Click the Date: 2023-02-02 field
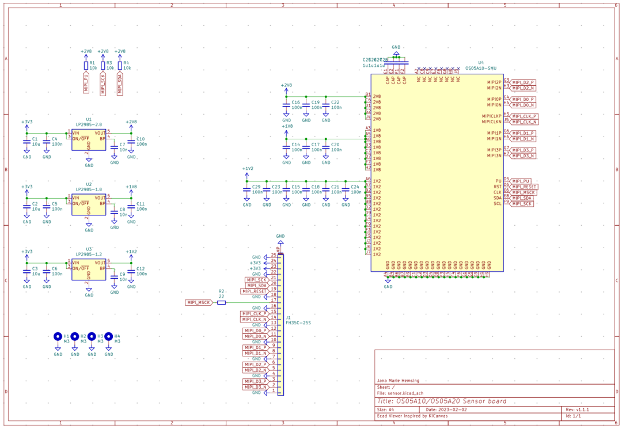622x429 pixels. click(x=446, y=409)
